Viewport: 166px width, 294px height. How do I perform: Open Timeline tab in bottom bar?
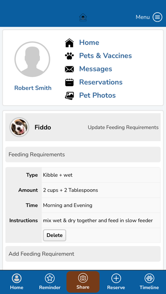point(149,282)
